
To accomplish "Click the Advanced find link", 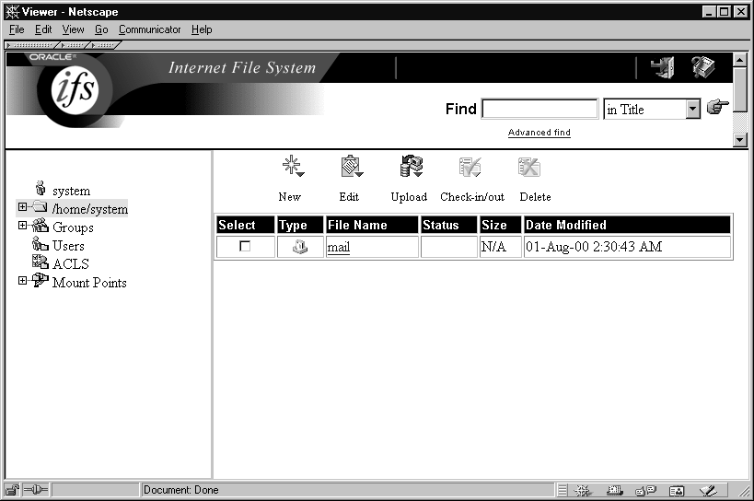I will pyautogui.click(x=539, y=133).
